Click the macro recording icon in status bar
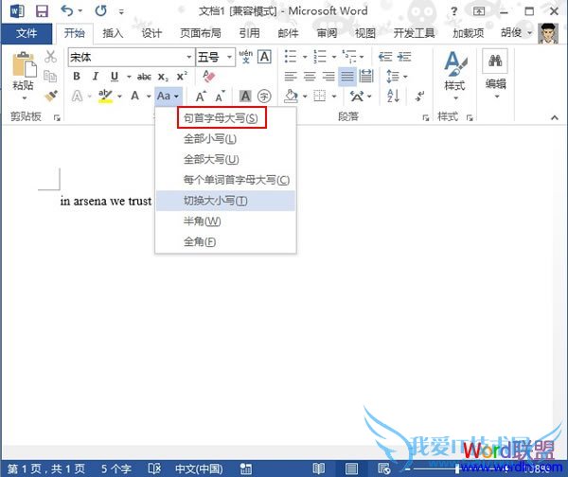Image resolution: width=568 pixels, height=477 pixels. [x=245, y=468]
